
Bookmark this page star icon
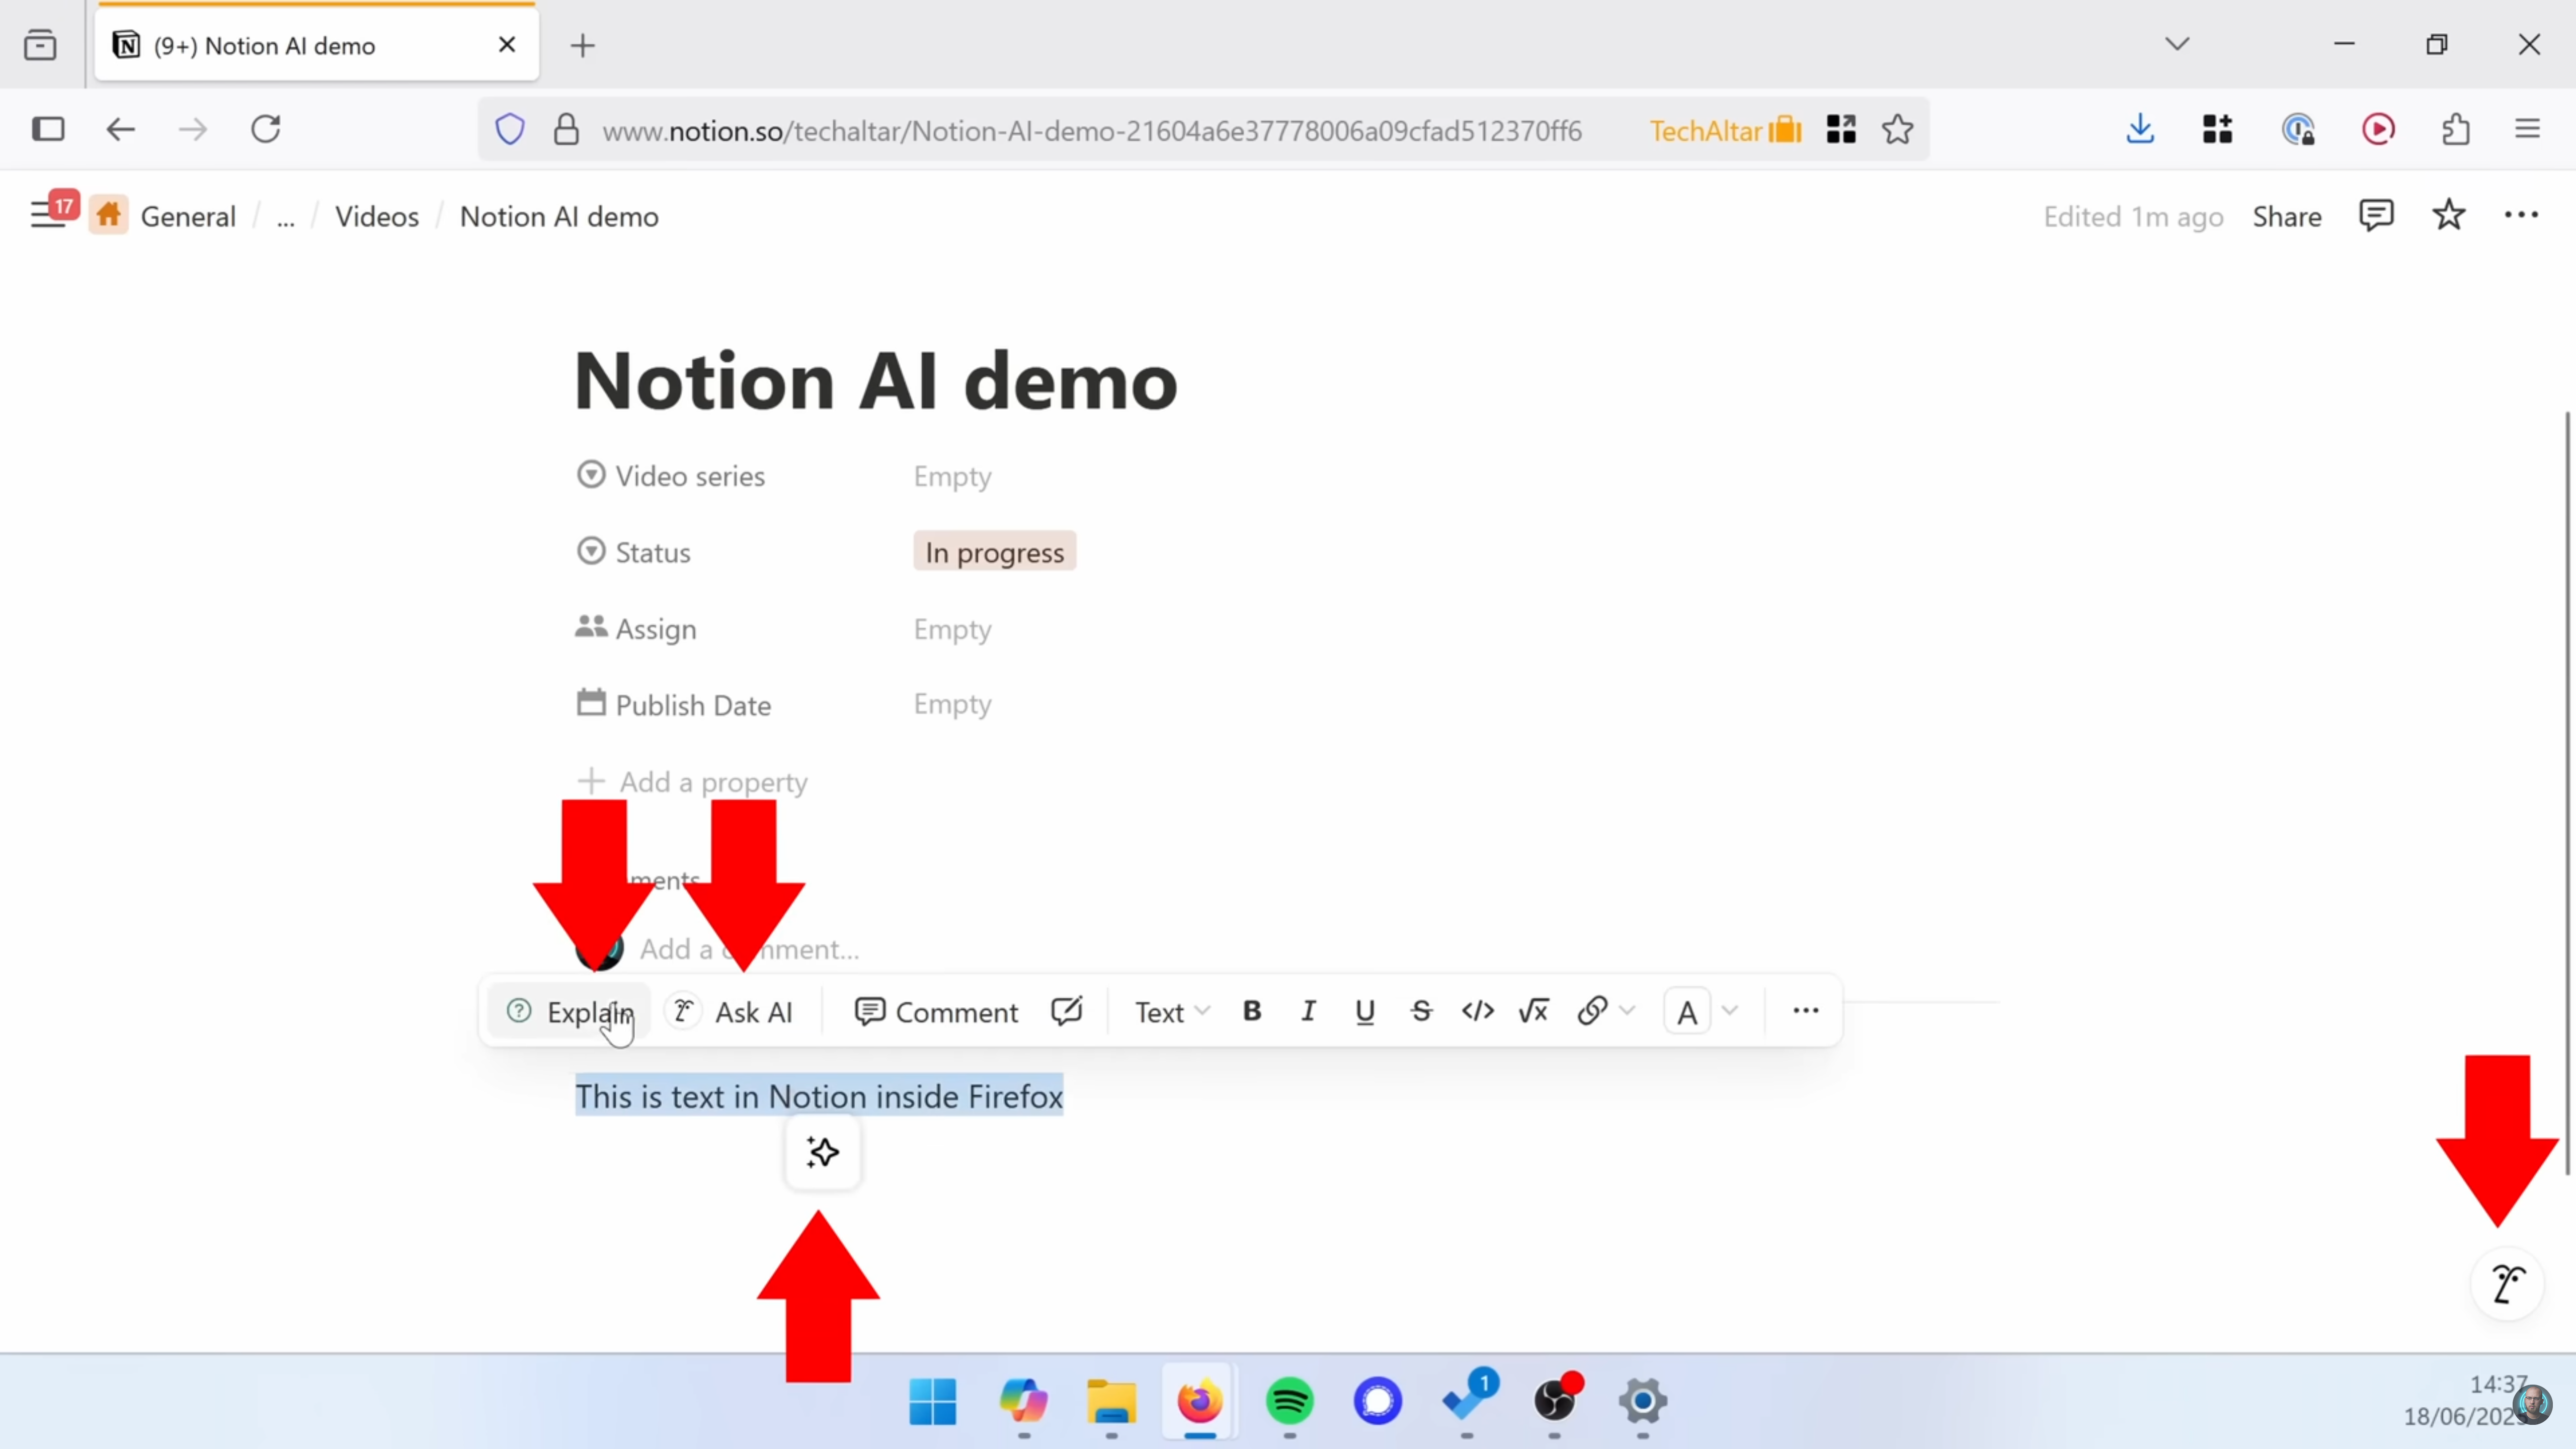(x=1897, y=129)
